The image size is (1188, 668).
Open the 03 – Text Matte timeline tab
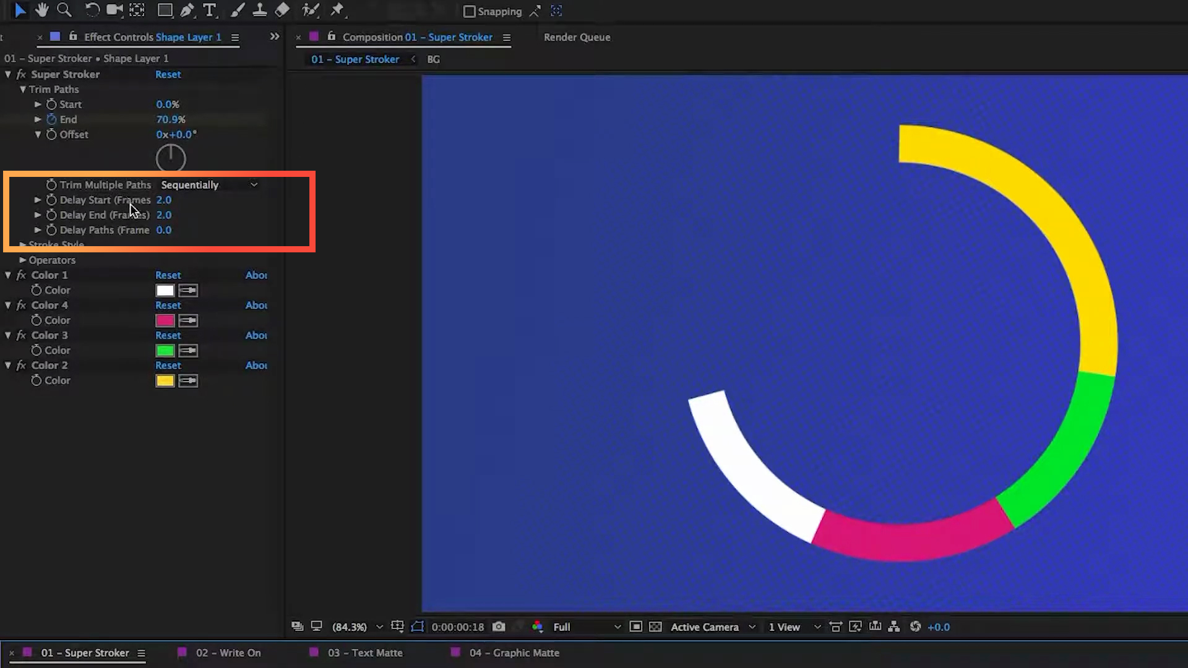click(365, 653)
